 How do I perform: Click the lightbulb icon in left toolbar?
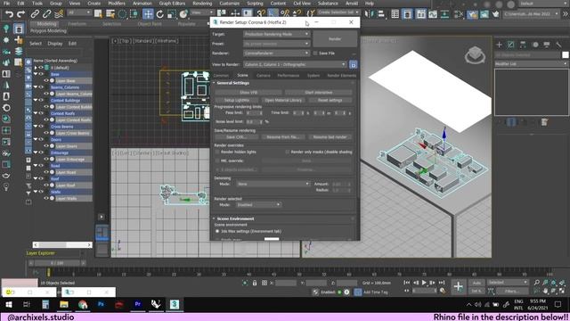[x=6, y=187]
